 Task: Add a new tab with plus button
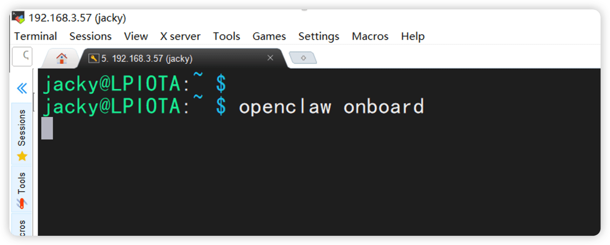pyautogui.click(x=303, y=58)
